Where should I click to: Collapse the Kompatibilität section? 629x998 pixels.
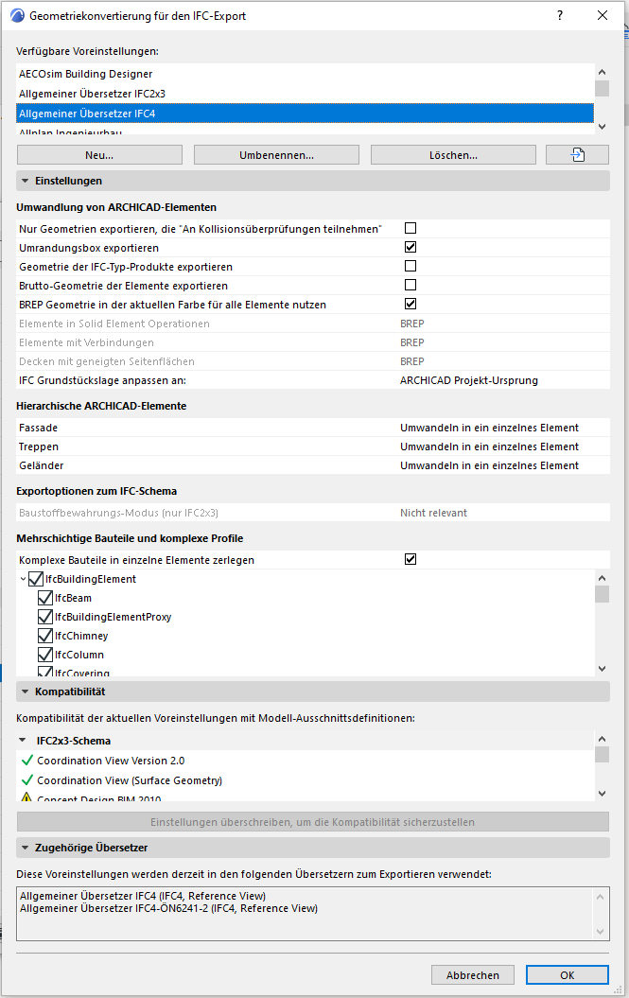click(24, 692)
